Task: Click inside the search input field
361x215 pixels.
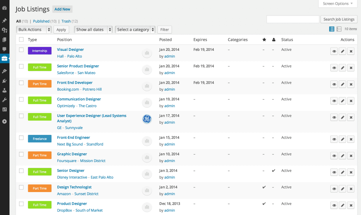Action: (293, 19)
